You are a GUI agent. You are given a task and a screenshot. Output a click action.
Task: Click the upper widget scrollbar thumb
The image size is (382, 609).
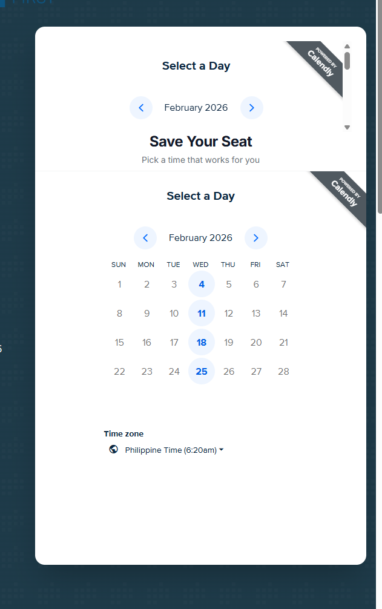tap(347, 60)
